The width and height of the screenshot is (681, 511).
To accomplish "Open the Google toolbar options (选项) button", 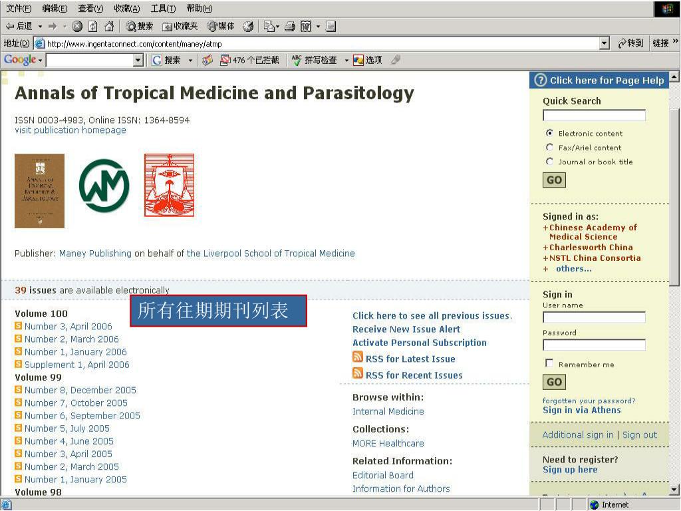I will coord(367,60).
